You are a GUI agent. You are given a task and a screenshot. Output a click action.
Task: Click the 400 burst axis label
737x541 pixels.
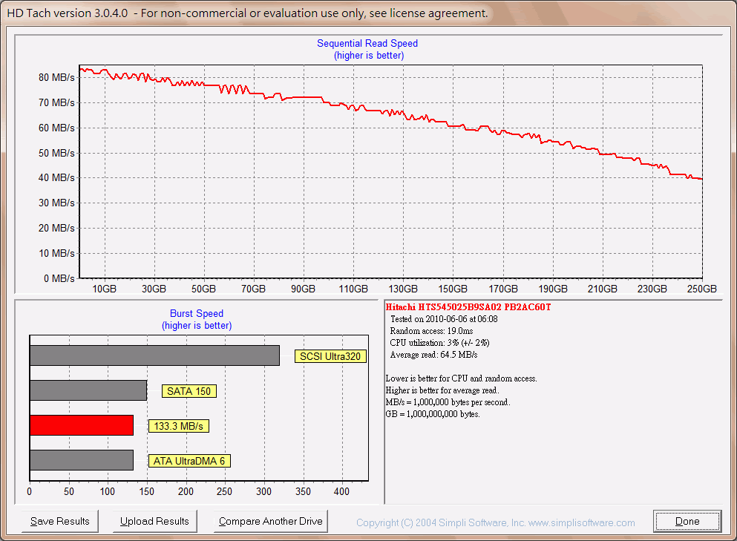click(341, 491)
